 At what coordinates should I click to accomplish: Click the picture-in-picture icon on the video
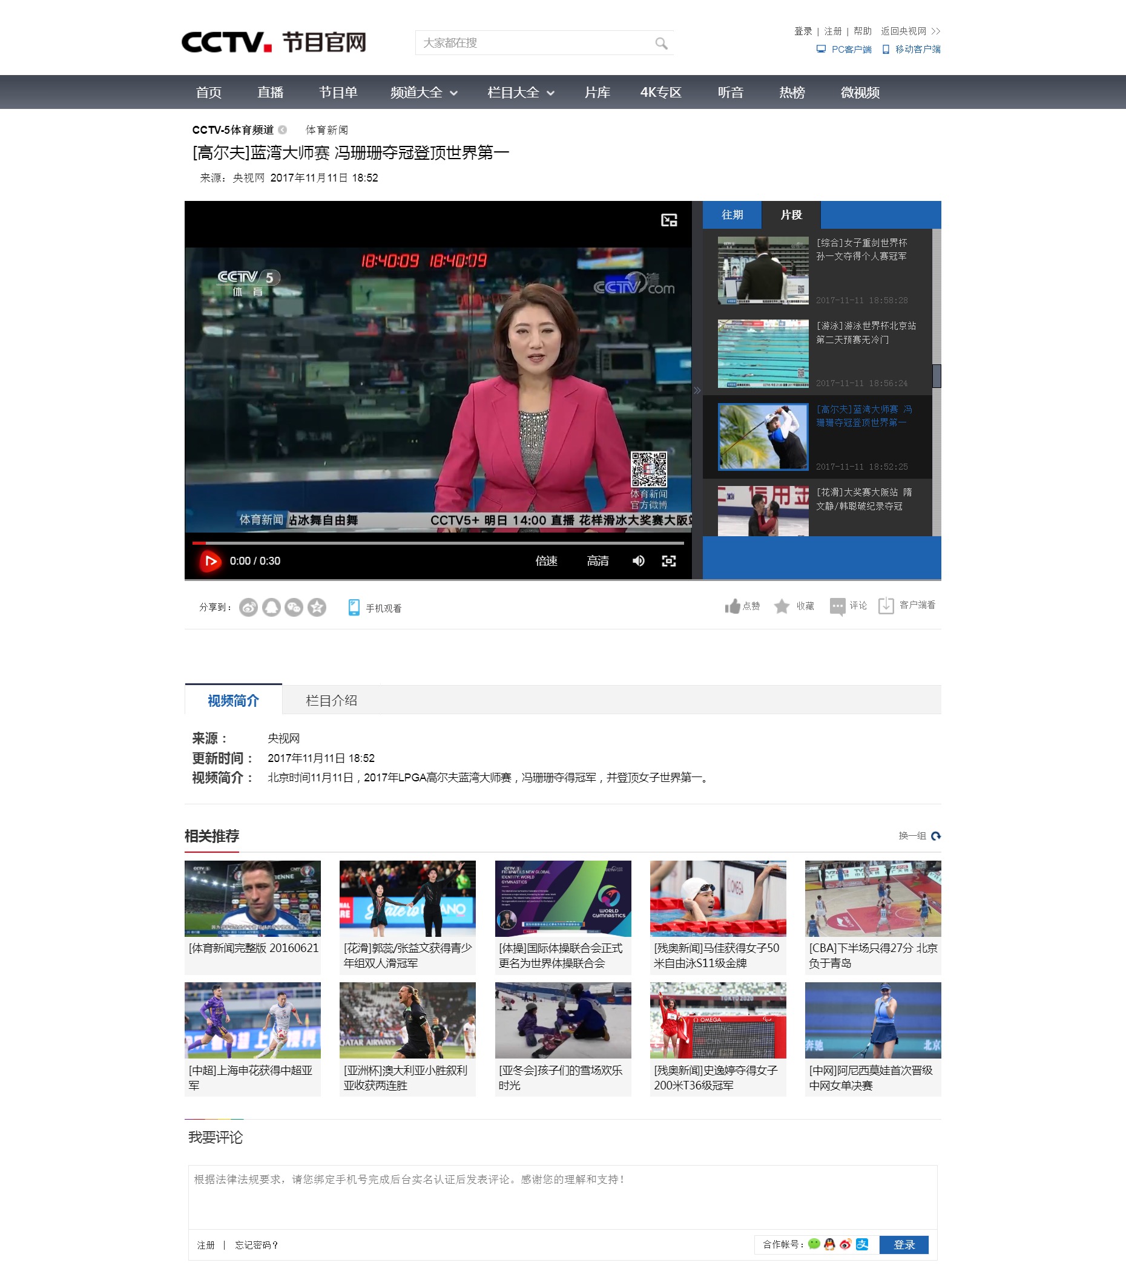(669, 220)
